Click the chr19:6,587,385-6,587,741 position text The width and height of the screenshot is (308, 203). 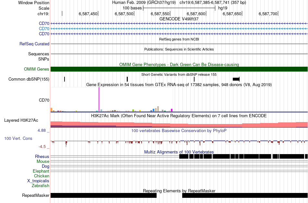(205, 3)
